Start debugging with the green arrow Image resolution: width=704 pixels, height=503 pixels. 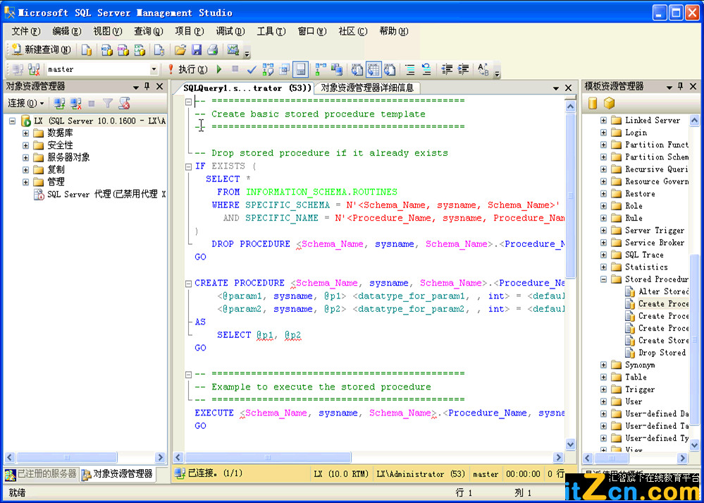coord(219,69)
